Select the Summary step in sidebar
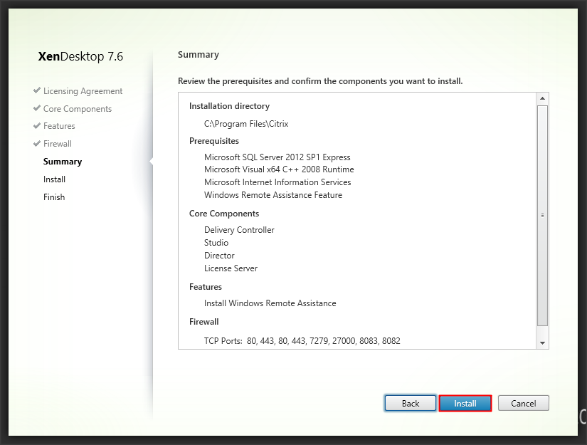This screenshot has height=445, width=587. 63,162
